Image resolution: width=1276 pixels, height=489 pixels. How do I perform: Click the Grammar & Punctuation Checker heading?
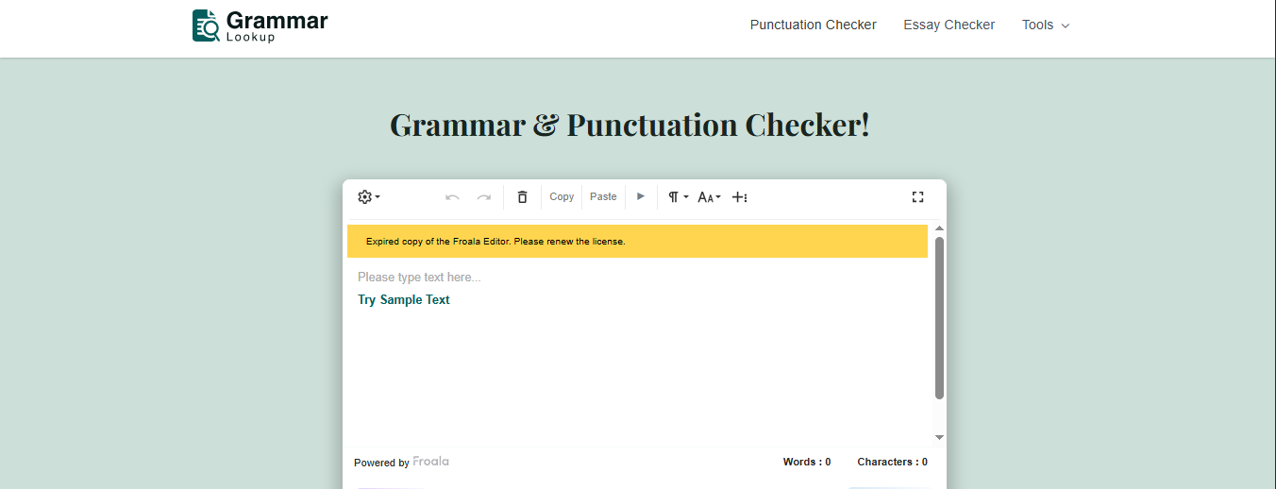pos(630,125)
